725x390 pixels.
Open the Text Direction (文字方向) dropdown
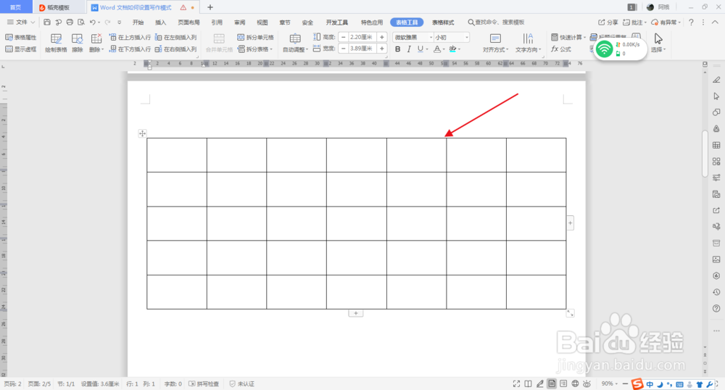coord(528,43)
